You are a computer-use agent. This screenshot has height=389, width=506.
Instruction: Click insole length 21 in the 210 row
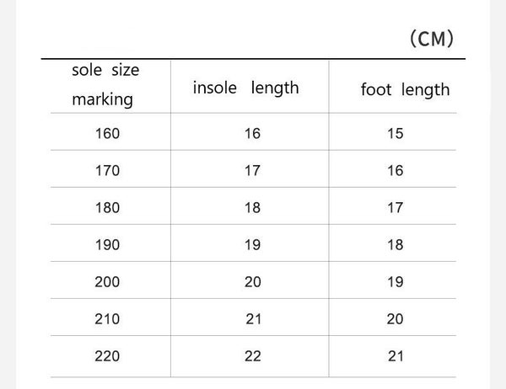point(253,318)
